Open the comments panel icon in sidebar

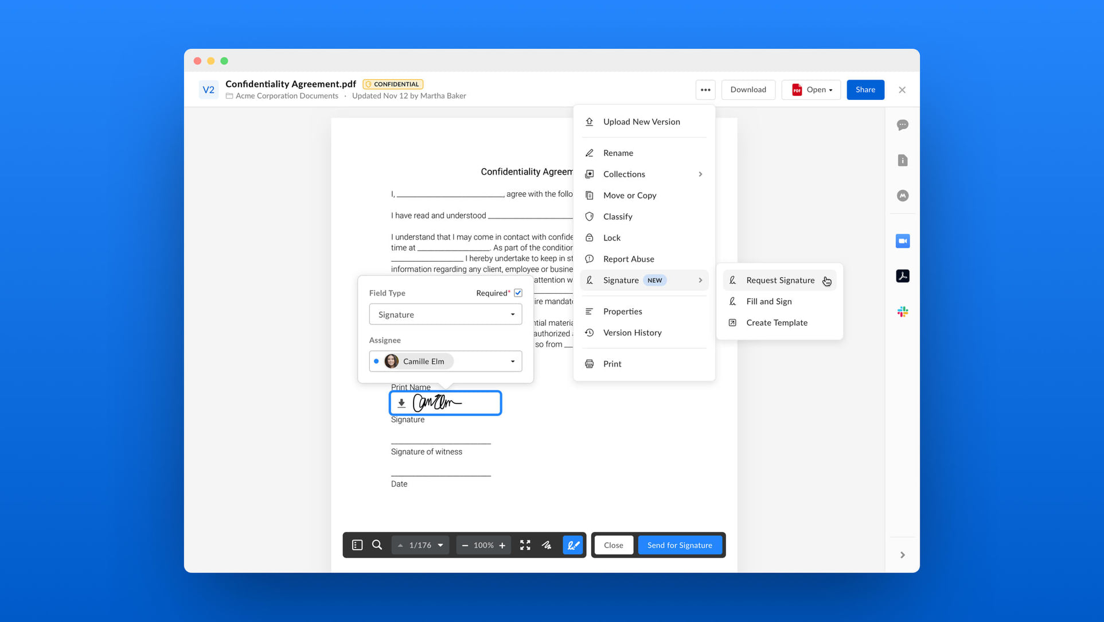click(902, 125)
